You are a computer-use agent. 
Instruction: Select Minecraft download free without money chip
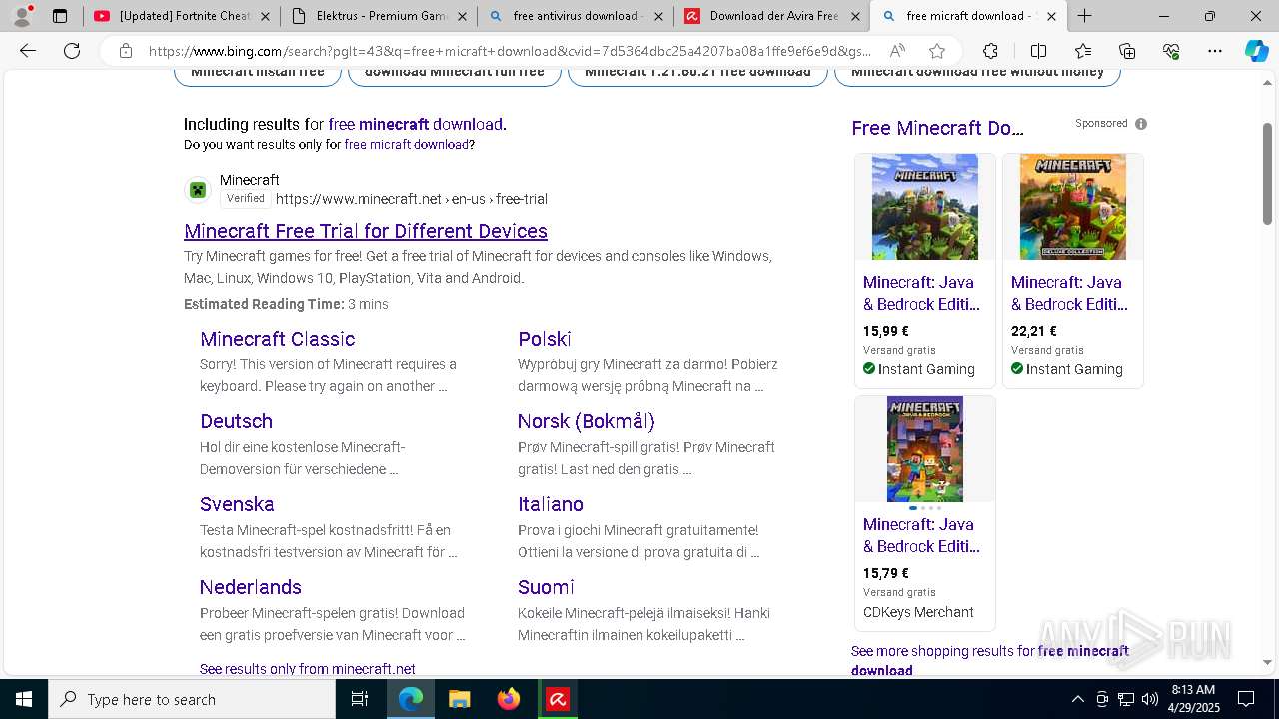(977, 72)
